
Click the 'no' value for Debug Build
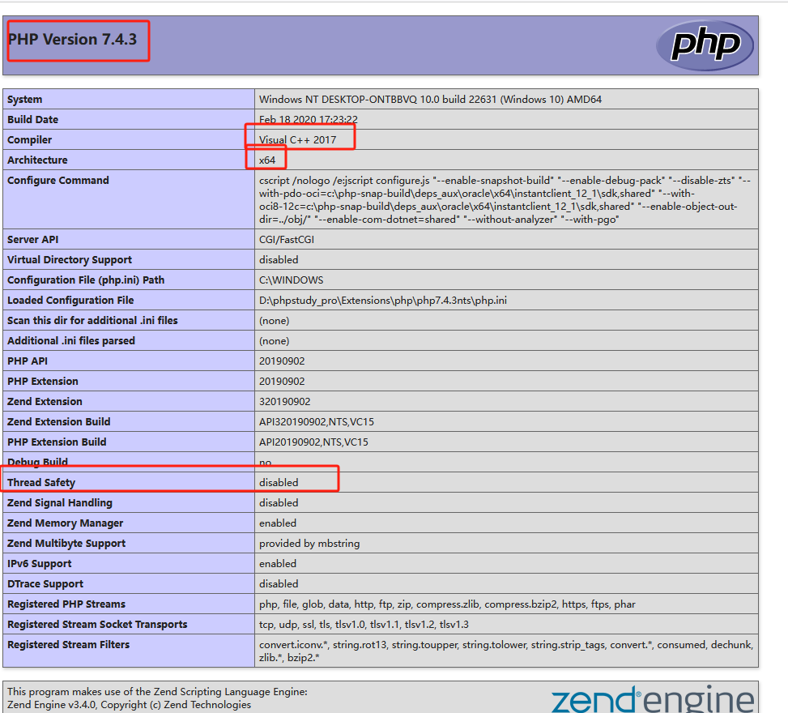tap(266, 462)
